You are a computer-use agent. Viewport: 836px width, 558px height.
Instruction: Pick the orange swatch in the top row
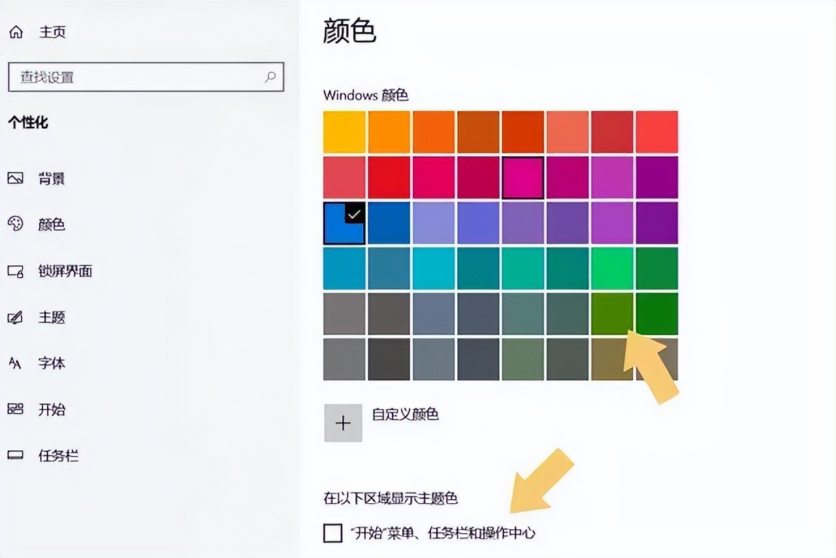[x=389, y=131]
